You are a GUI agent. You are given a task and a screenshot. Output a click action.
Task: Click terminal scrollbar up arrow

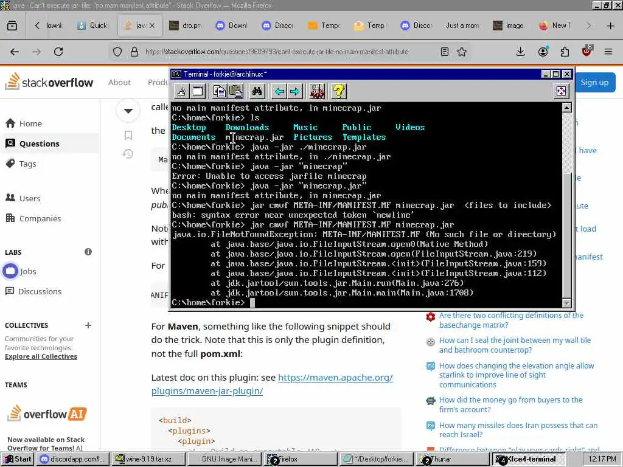click(567, 107)
